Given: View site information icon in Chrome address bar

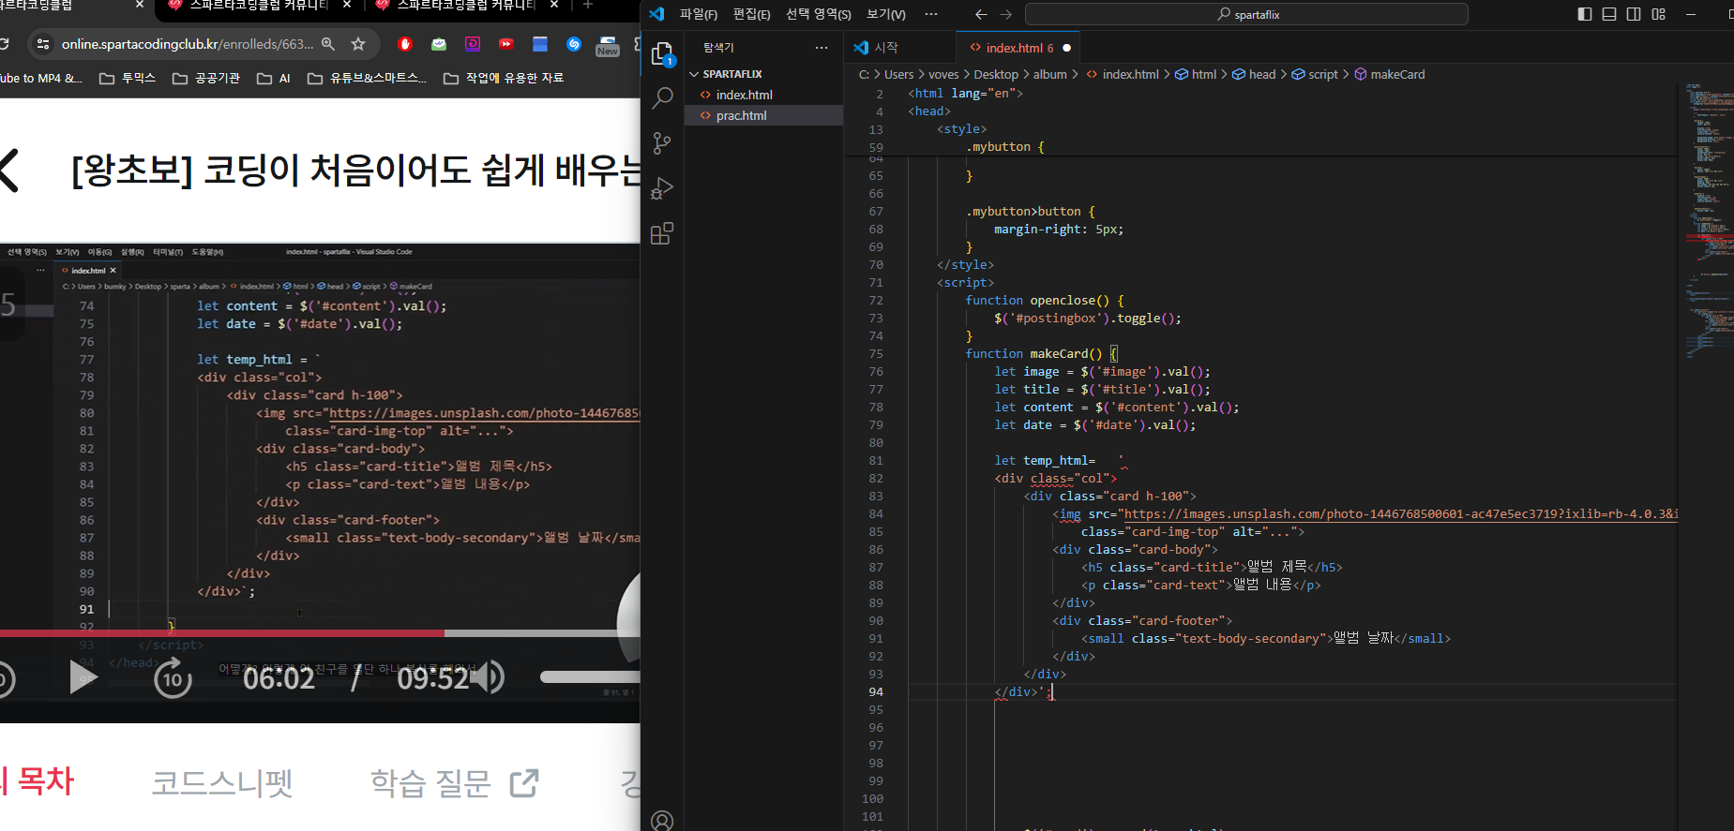Looking at the screenshot, I should [x=43, y=44].
